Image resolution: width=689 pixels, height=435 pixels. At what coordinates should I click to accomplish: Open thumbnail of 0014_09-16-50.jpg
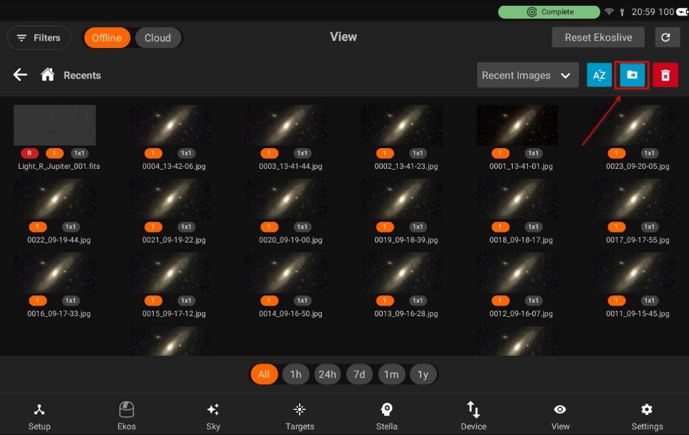coord(286,273)
